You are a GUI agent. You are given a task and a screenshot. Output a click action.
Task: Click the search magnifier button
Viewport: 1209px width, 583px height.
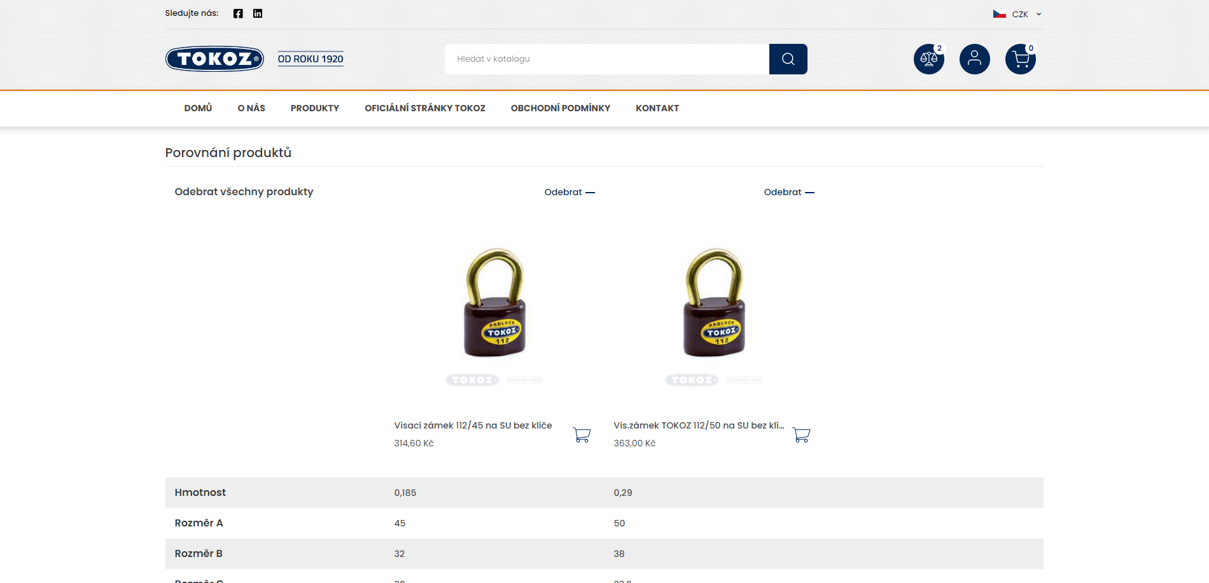pyautogui.click(x=788, y=59)
